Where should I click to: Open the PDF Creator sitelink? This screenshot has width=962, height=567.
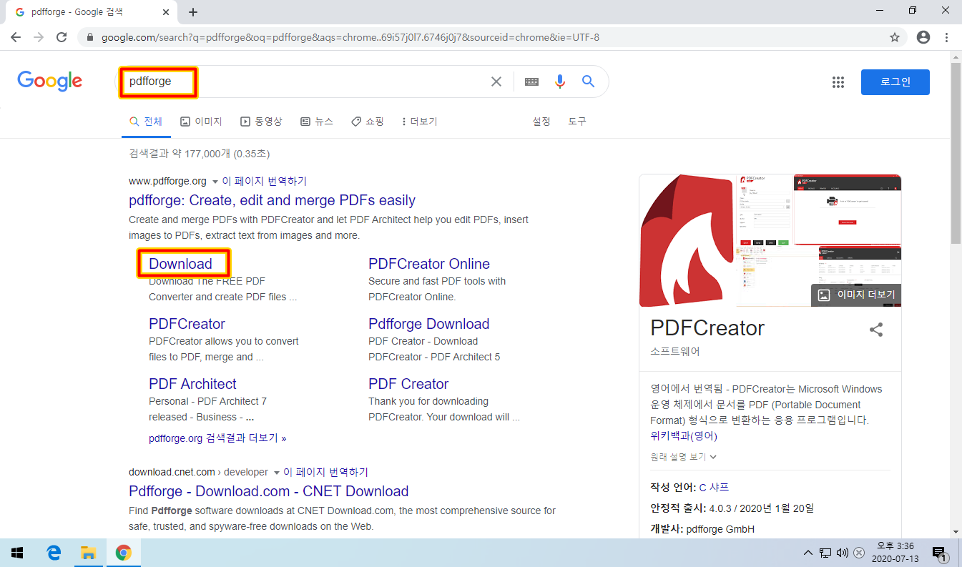click(x=408, y=384)
